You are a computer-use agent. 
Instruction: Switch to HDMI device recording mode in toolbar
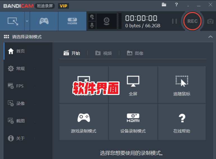(72, 21)
